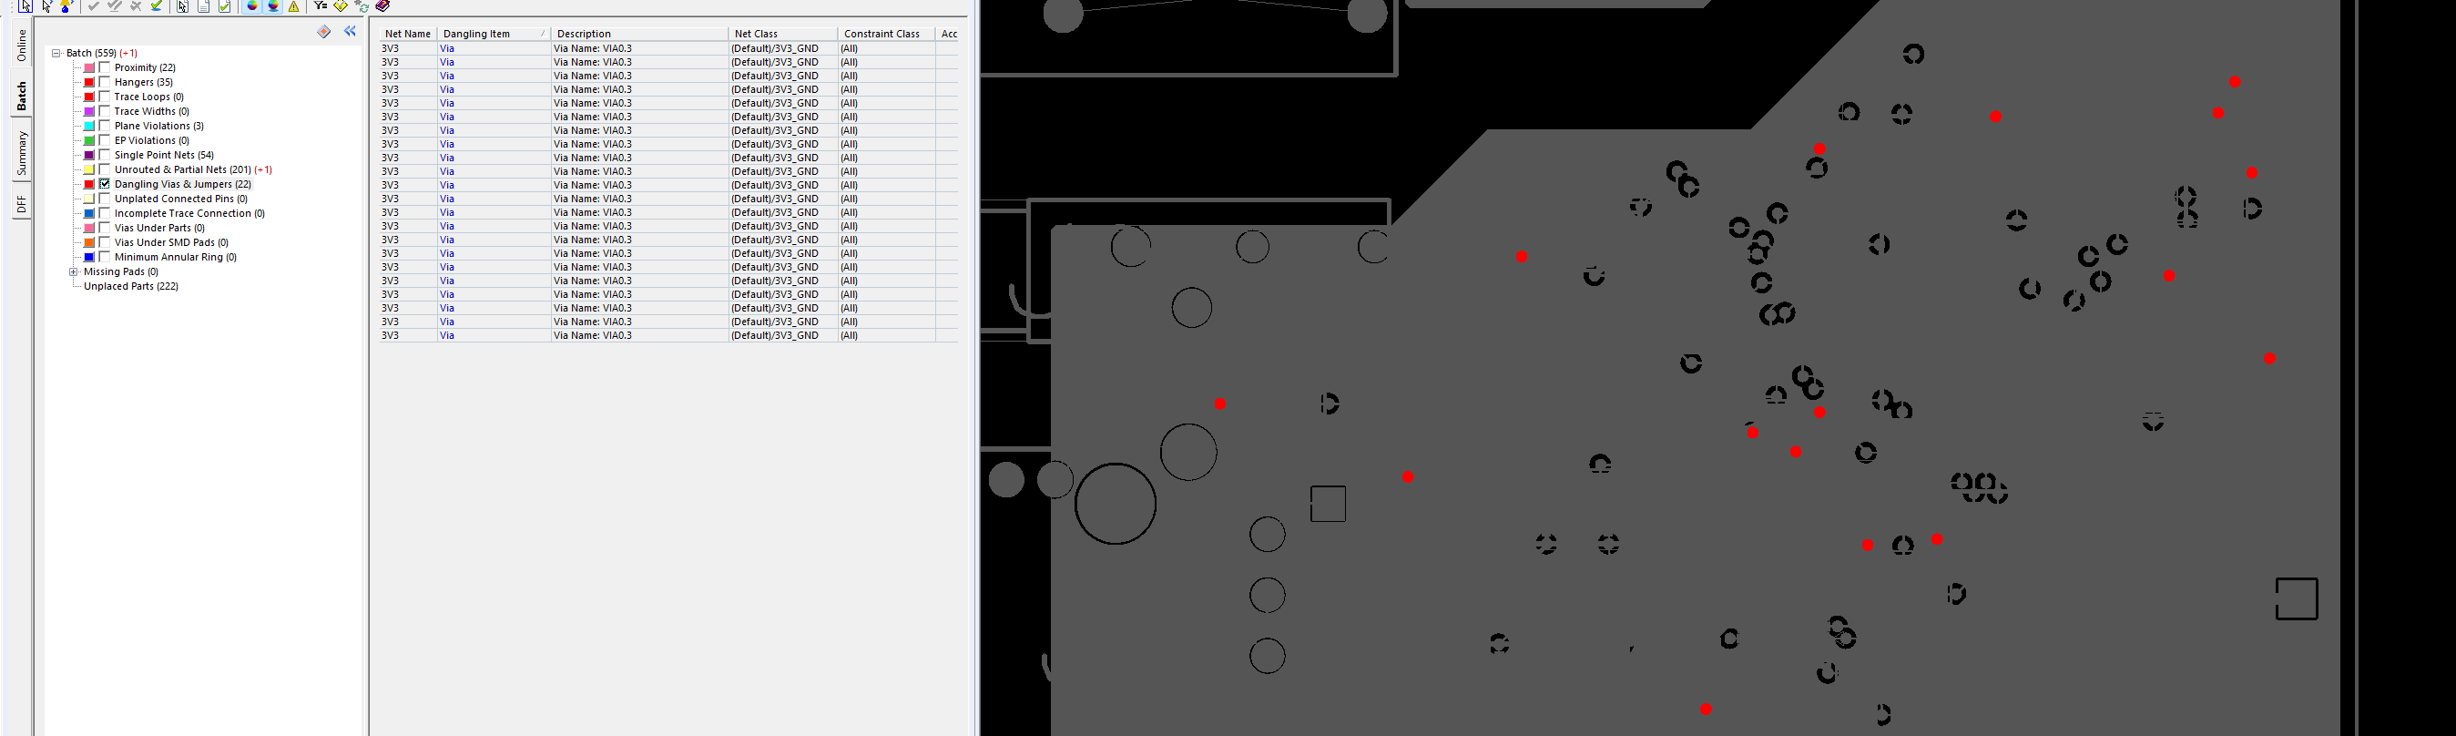Click the gear refresh toolbar icon
Screen dimensions: 2456x736
362,6
